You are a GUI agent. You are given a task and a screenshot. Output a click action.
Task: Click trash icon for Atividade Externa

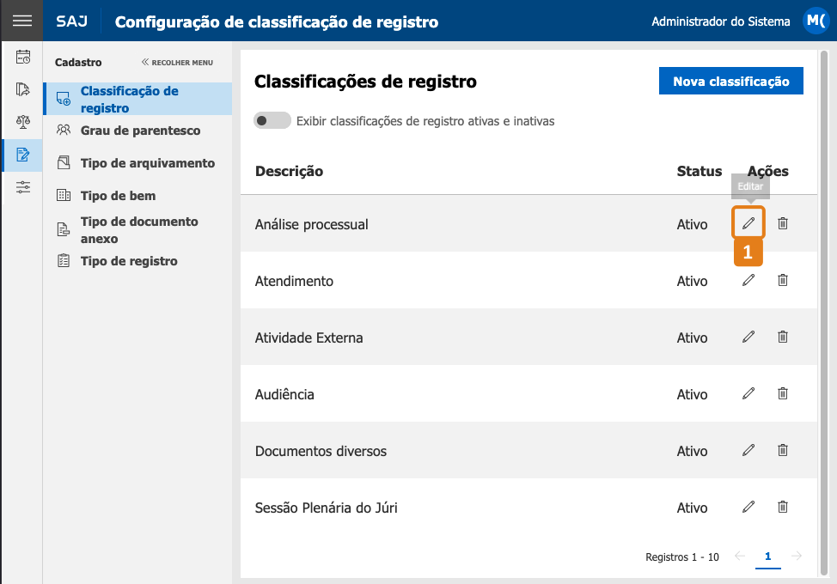pos(783,337)
